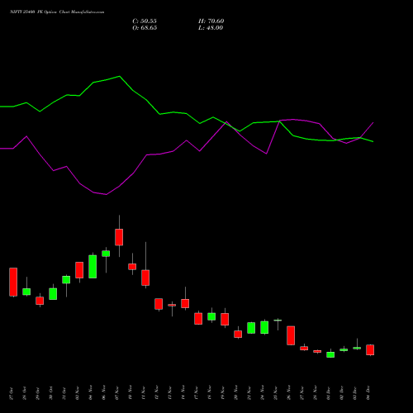The width and height of the screenshot is (413, 413).
Task: Click the open value 'O: 68.65'
Action: click(145, 28)
